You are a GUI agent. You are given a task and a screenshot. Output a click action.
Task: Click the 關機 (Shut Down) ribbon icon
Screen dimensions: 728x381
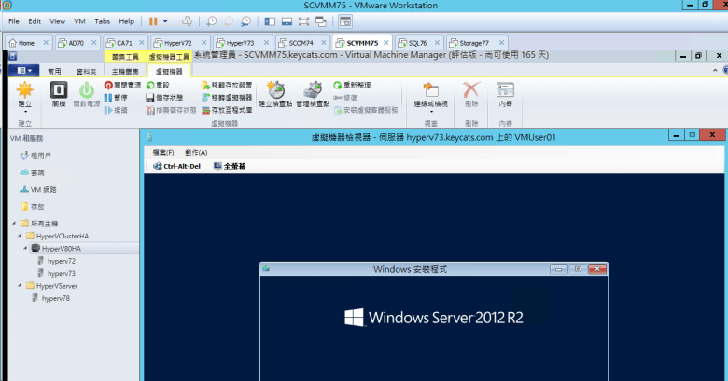(x=58, y=92)
